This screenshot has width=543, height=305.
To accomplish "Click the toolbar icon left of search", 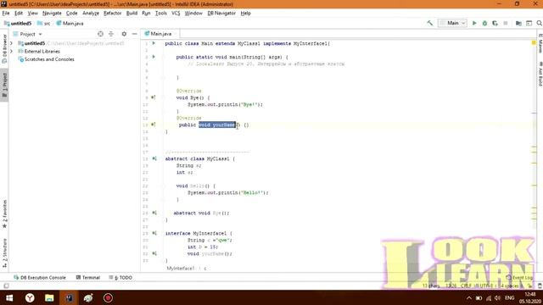I will (529, 23).
